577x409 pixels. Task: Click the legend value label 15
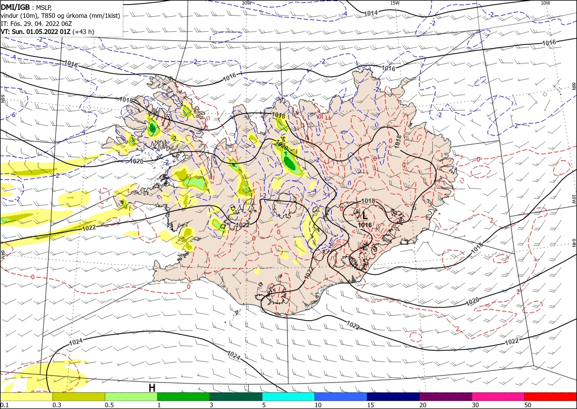370,405
